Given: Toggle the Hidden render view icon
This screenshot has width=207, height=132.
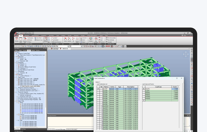Looking at the screenshot, I should 45,39.
